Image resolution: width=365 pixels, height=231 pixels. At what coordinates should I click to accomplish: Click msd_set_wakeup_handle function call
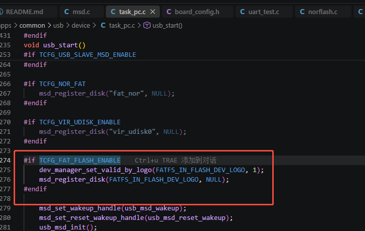click(80, 208)
